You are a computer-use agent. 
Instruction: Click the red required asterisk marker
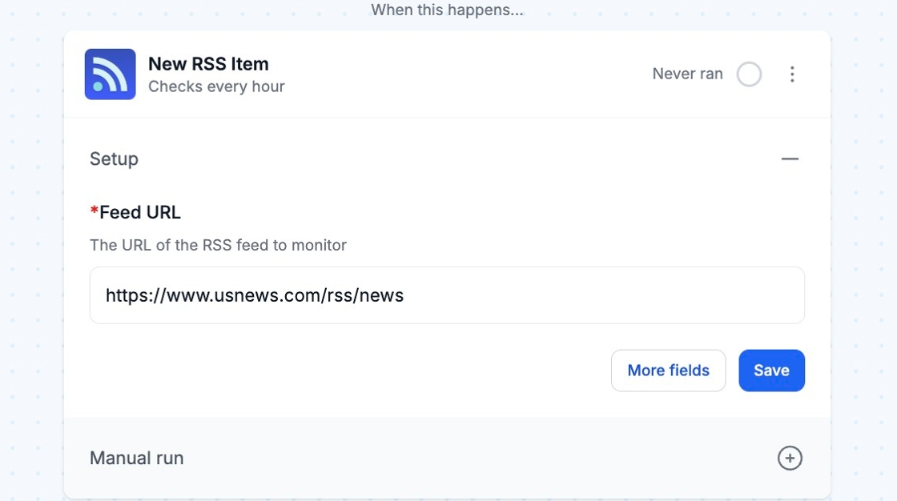(x=94, y=212)
